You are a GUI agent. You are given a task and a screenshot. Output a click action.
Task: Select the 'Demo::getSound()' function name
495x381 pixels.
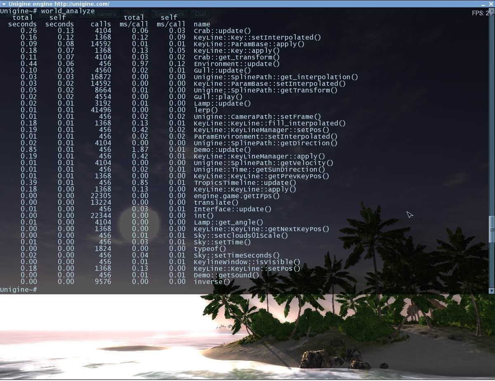[226, 275]
